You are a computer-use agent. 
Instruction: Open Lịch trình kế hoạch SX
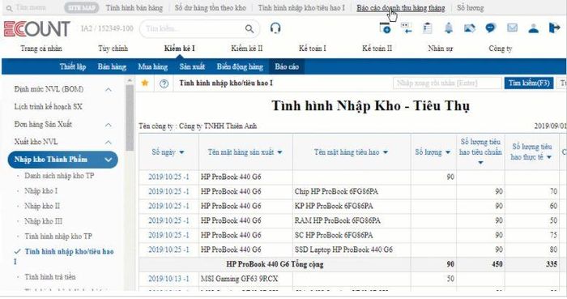click(x=48, y=107)
